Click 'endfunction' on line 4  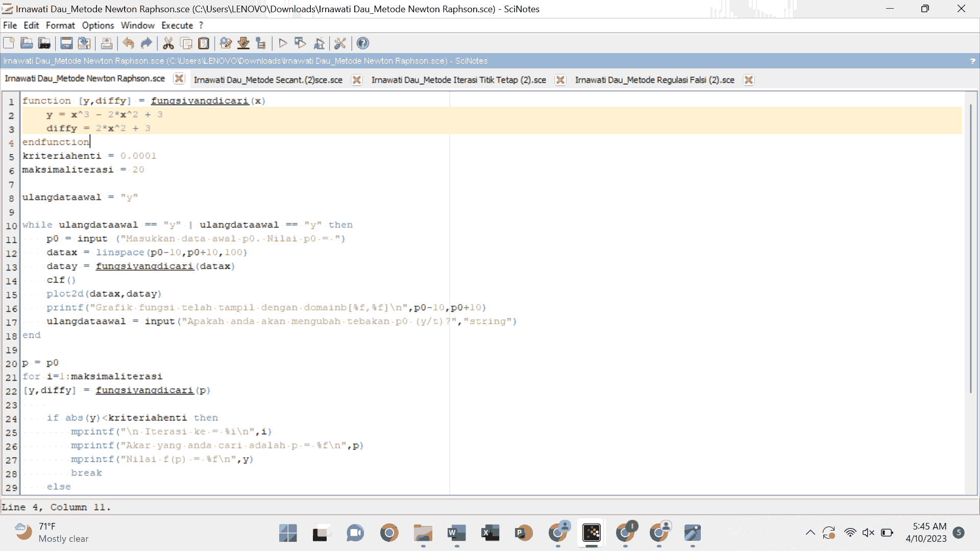[x=56, y=142]
